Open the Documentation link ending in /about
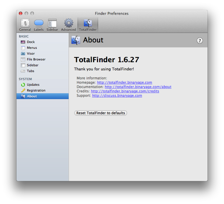The height and width of the screenshot is (204, 224). point(138,87)
